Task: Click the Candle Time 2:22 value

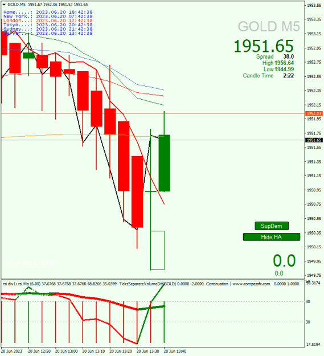Action: coord(288,76)
